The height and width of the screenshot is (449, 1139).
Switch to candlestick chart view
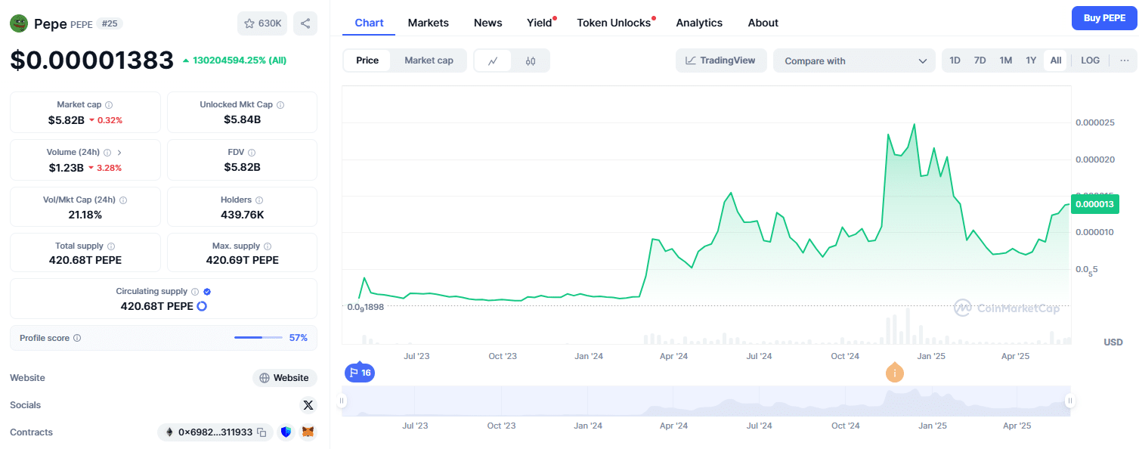click(531, 60)
